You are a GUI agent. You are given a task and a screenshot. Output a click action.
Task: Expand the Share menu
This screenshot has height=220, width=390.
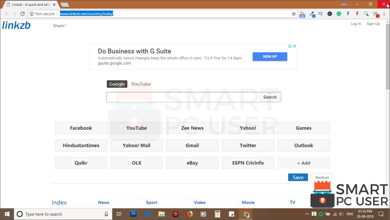pyautogui.click(x=59, y=26)
